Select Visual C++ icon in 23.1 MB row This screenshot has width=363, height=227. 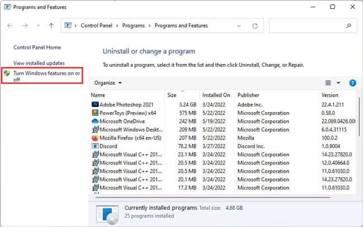pyautogui.click(x=95, y=154)
